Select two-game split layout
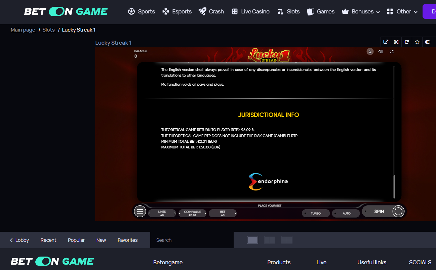The width and height of the screenshot is (436, 270). point(270,240)
